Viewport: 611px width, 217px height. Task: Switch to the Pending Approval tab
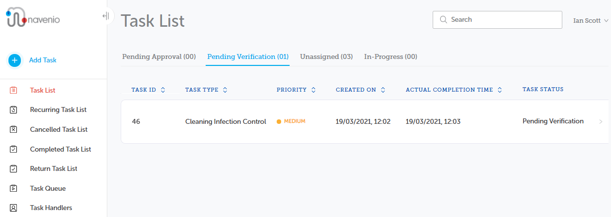tap(159, 57)
